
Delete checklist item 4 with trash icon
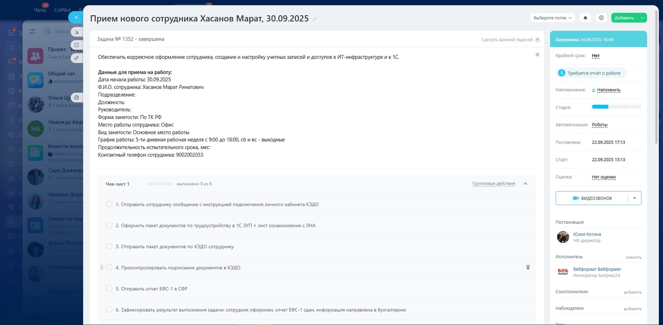tap(528, 268)
